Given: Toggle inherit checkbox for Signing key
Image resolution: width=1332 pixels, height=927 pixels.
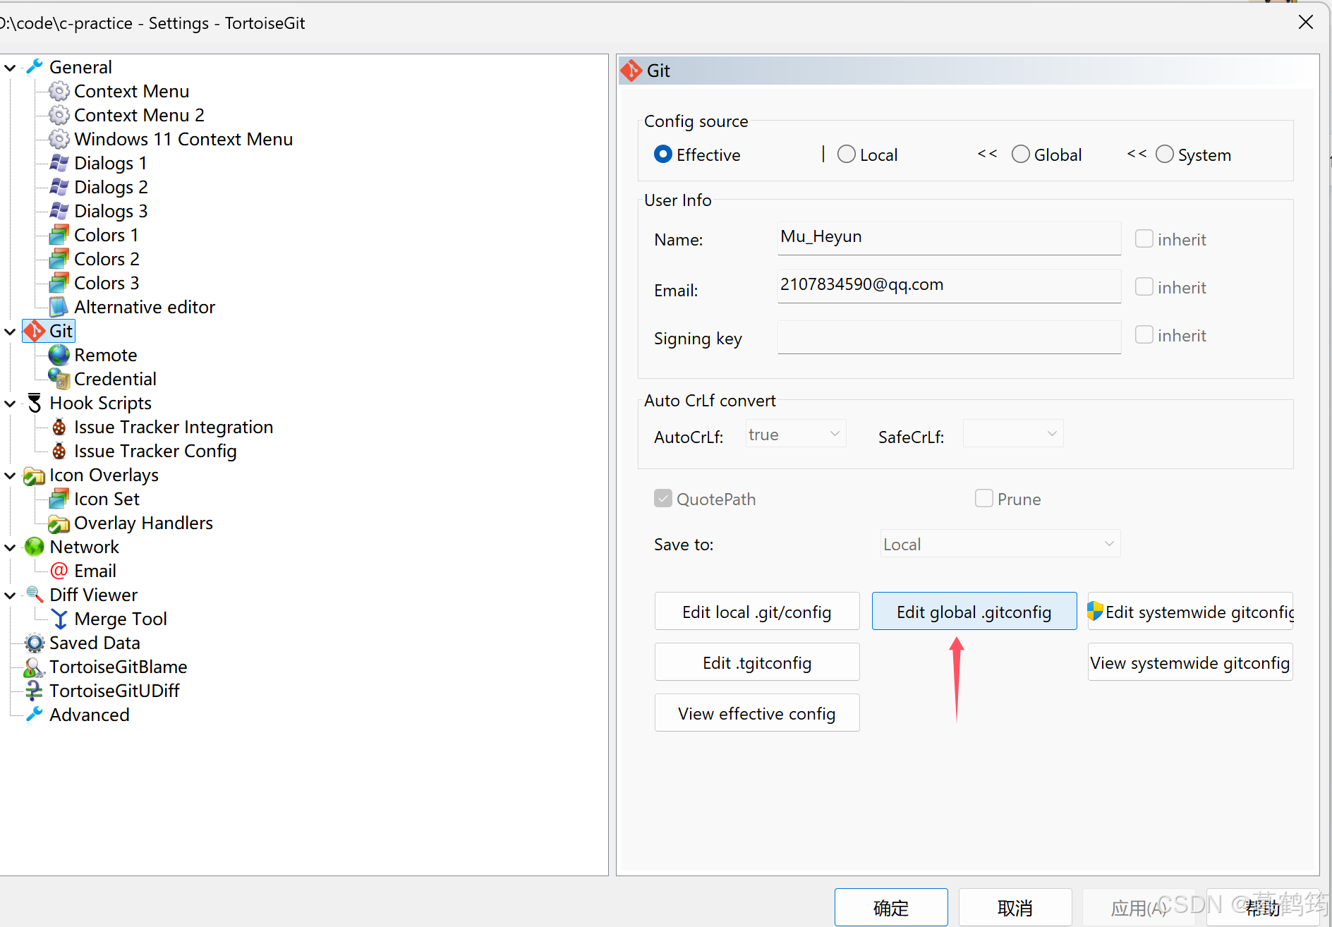Looking at the screenshot, I should pos(1144,335).
